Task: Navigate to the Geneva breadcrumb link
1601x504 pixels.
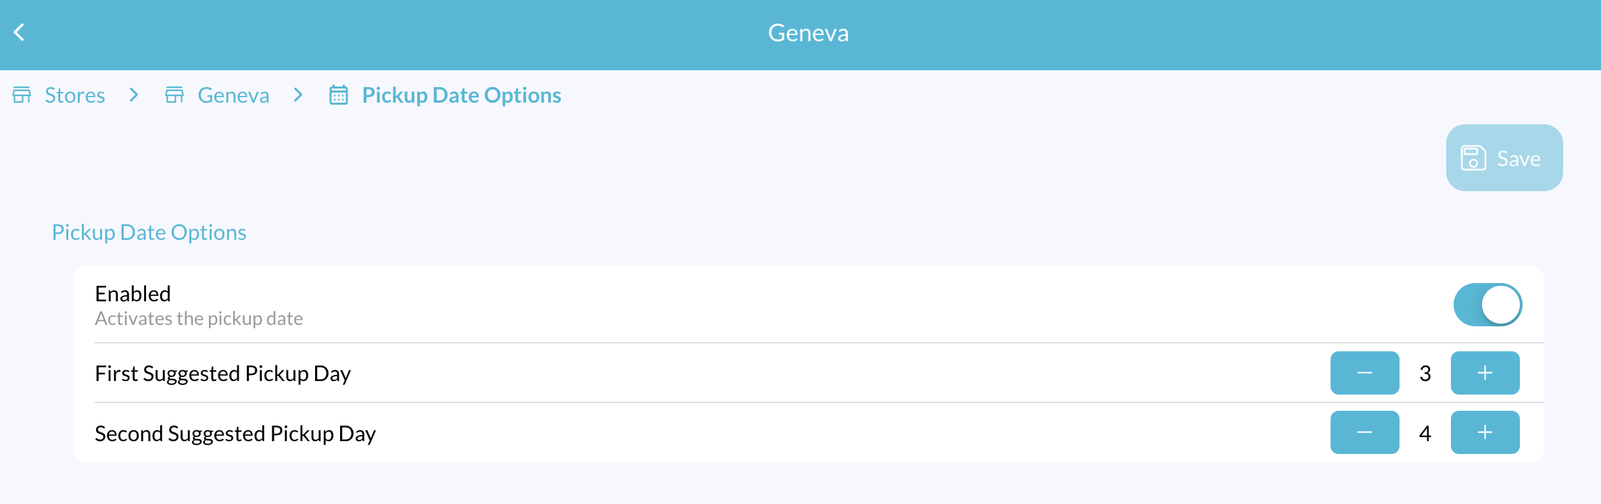Action: click(233, 95)
